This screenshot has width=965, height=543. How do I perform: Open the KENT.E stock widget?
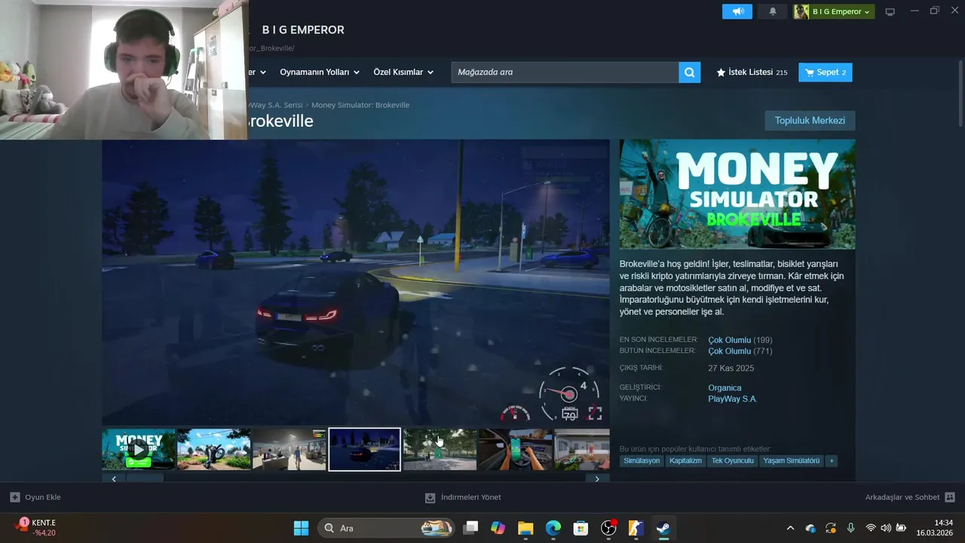[x=35, y=527]
